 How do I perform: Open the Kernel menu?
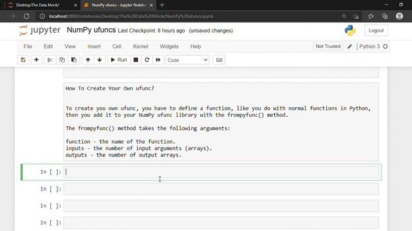(140, 46)
